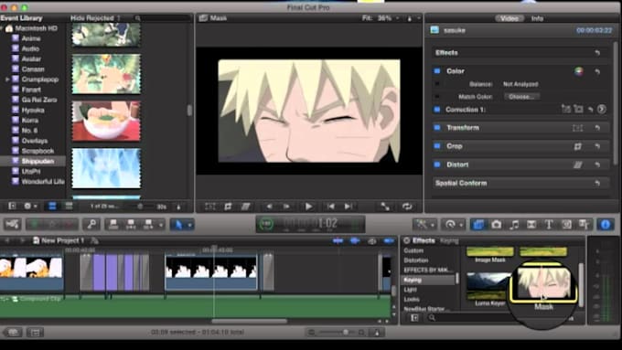The image size is (622, 350).
Task: Open the Generators browser
Action: coord(566,225)
